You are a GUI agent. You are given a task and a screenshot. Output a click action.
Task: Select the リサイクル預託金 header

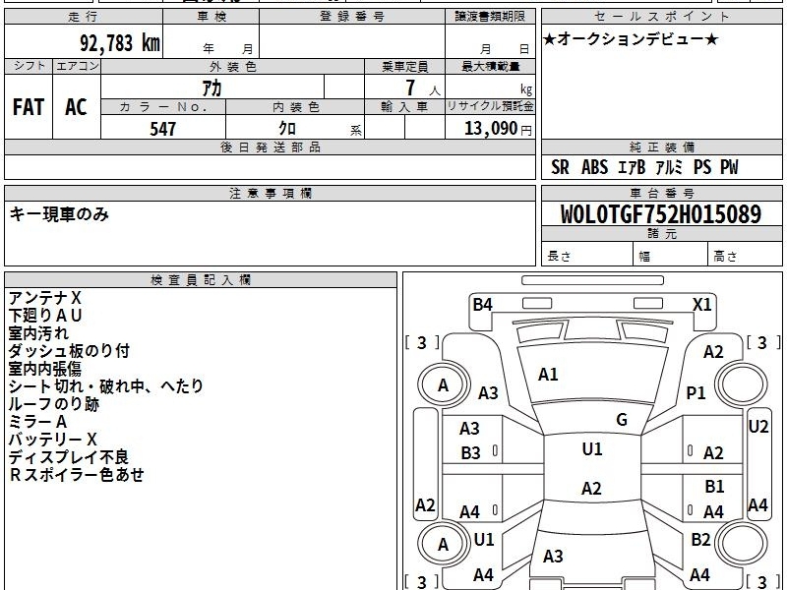tap(490, 107)
